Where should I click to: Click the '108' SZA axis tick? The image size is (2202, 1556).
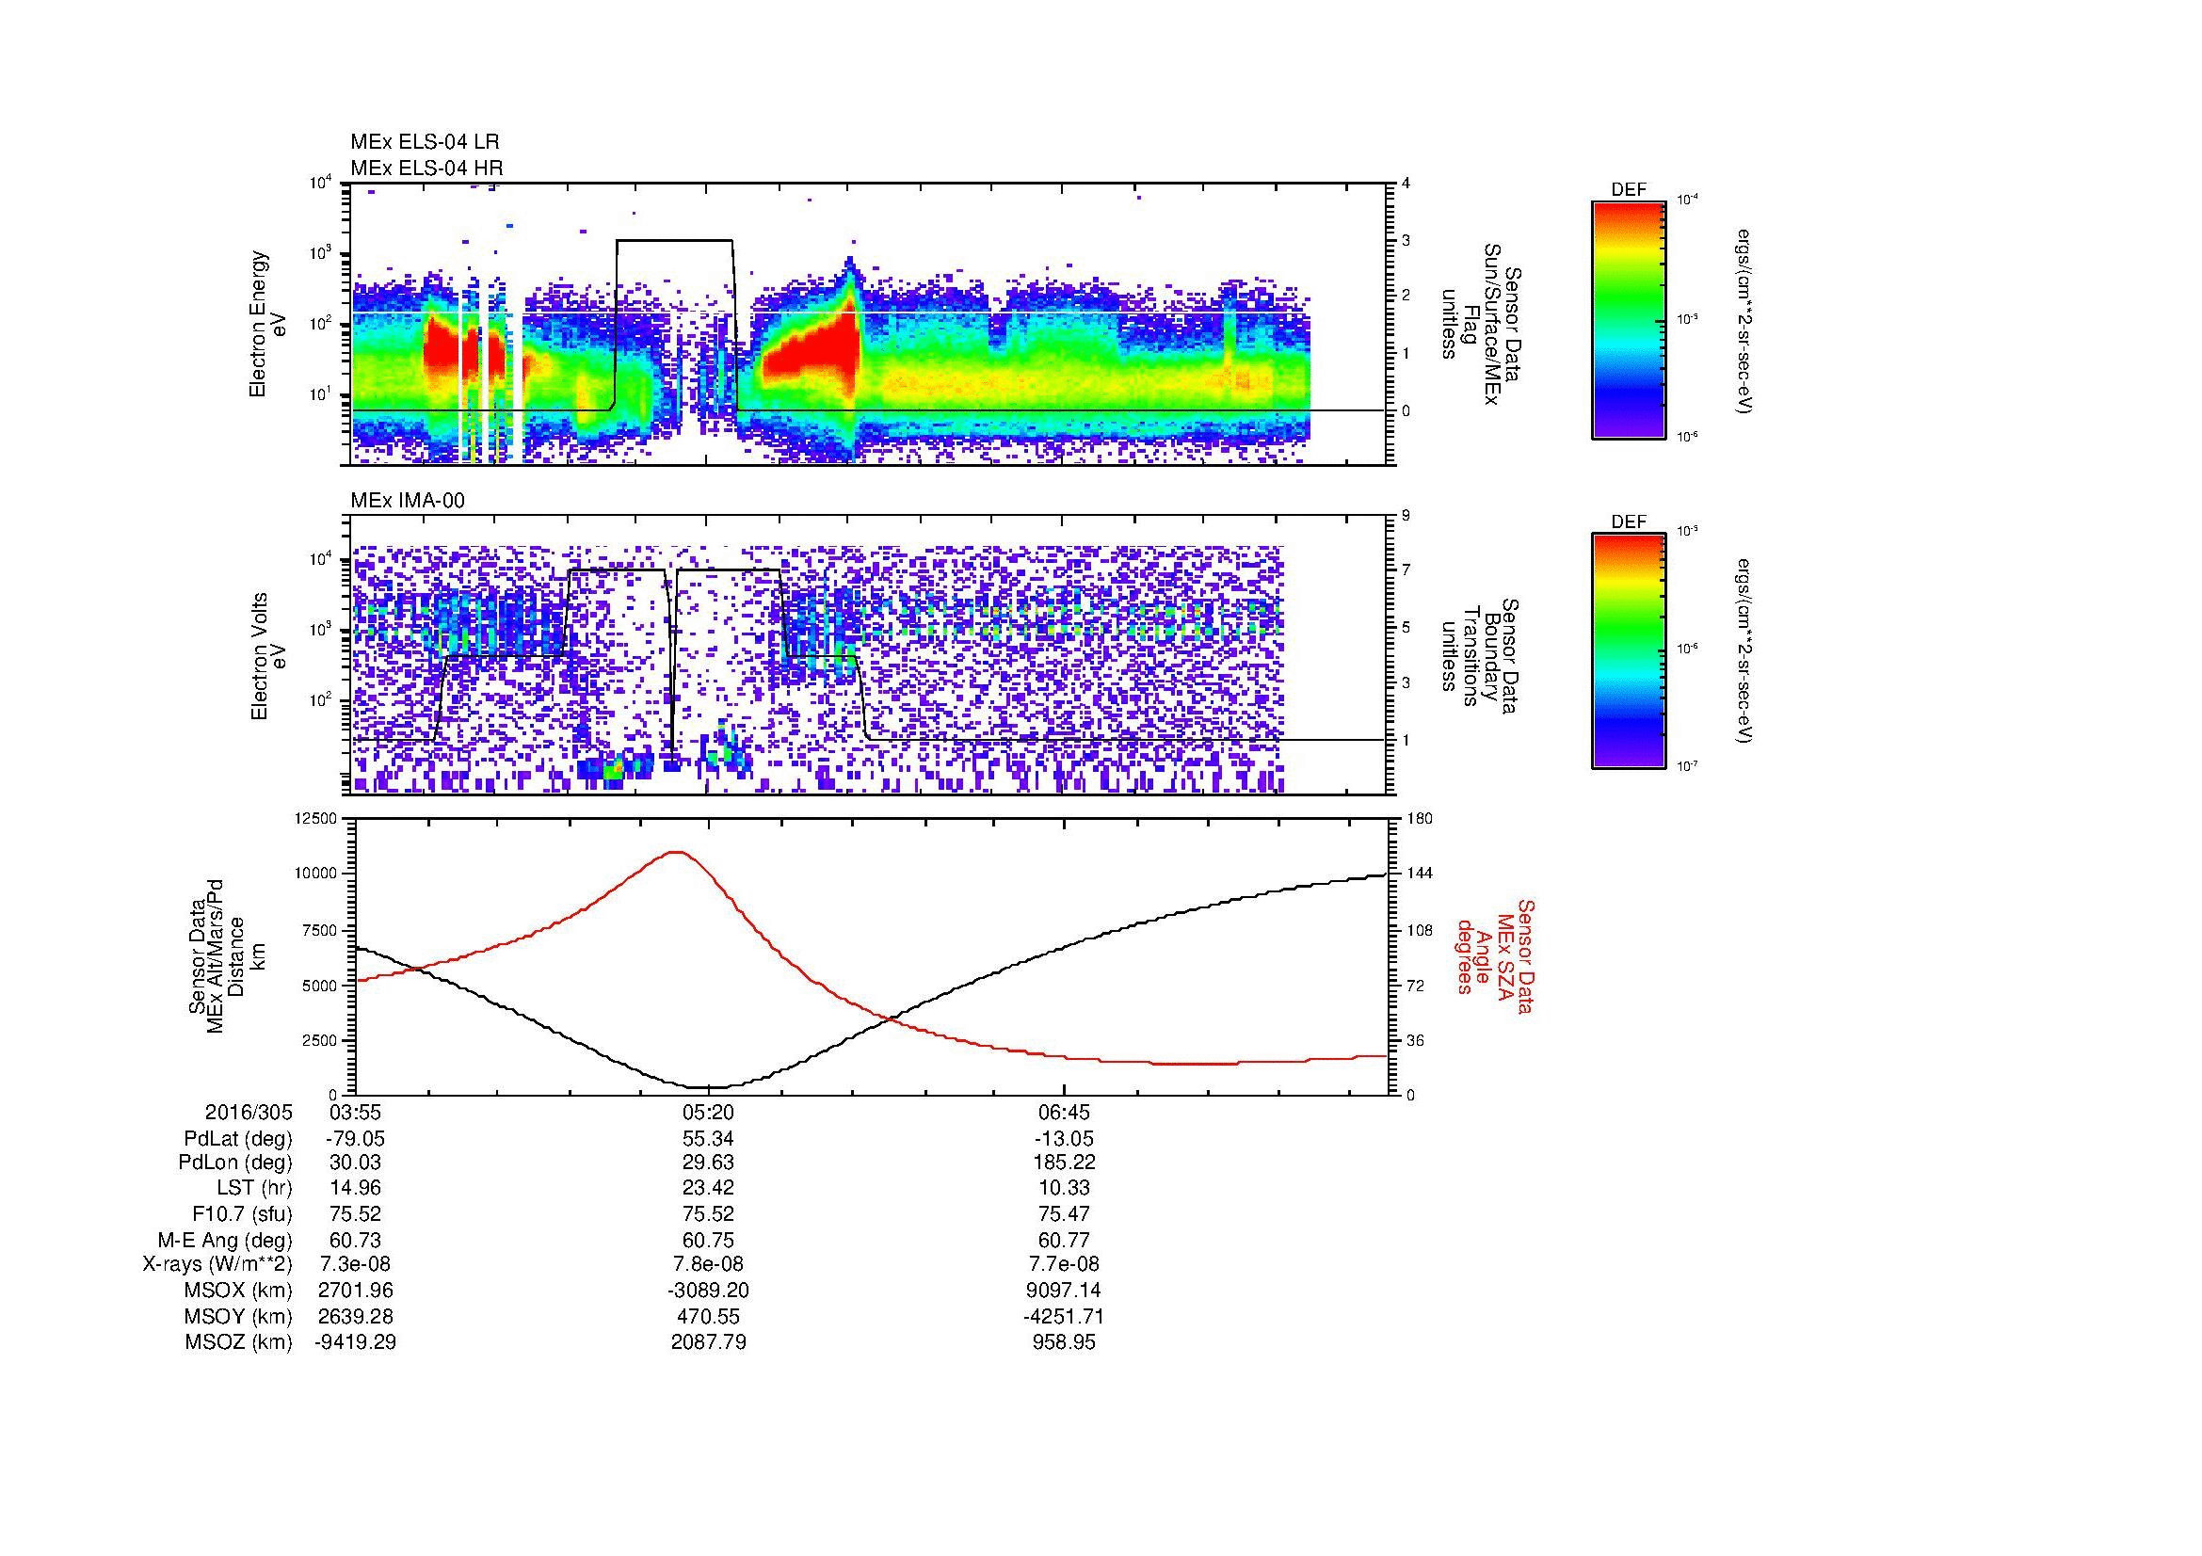1419,930
